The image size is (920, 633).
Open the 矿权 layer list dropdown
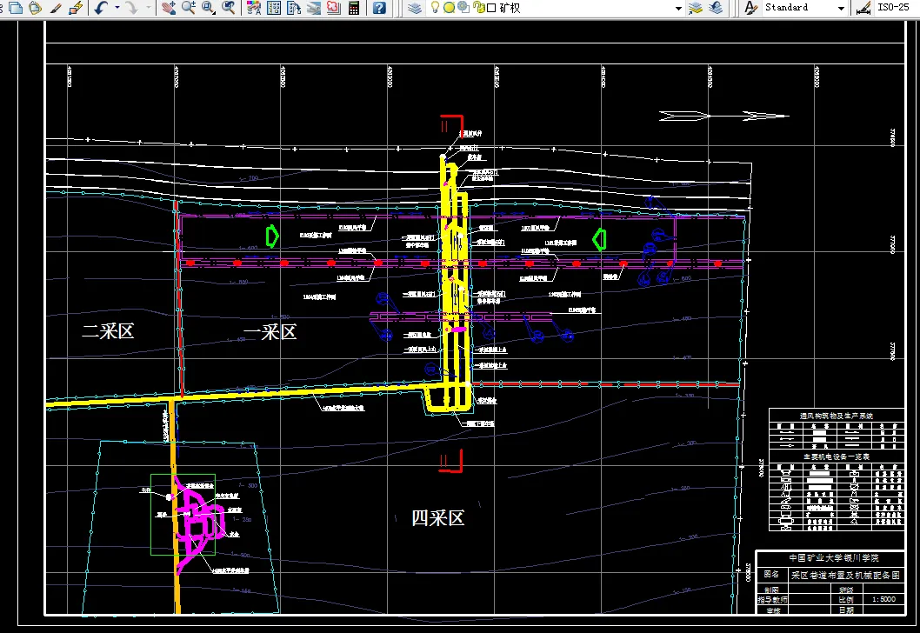click(x=679, y=8)
